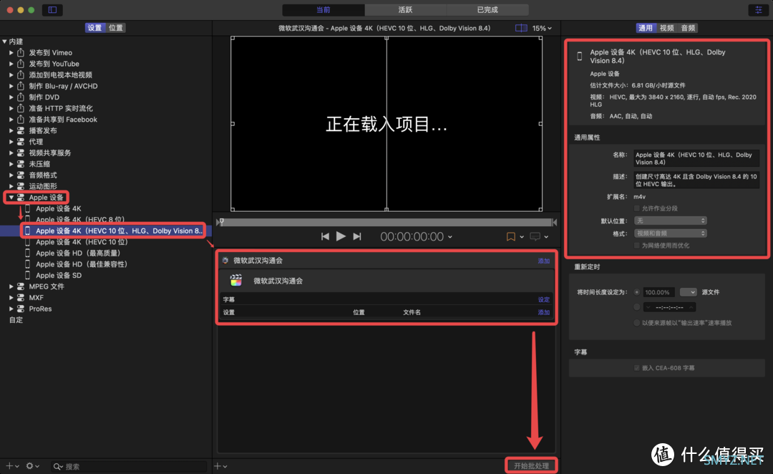The width and height of the screenshot is (773, 474).
Task: Click the share icon beside 发布到 YouTube
Action: click(21, 64)
